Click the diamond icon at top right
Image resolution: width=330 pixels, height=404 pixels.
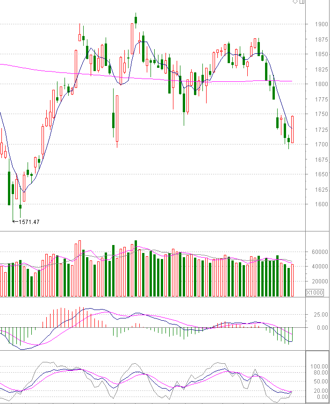click(295, 2)
